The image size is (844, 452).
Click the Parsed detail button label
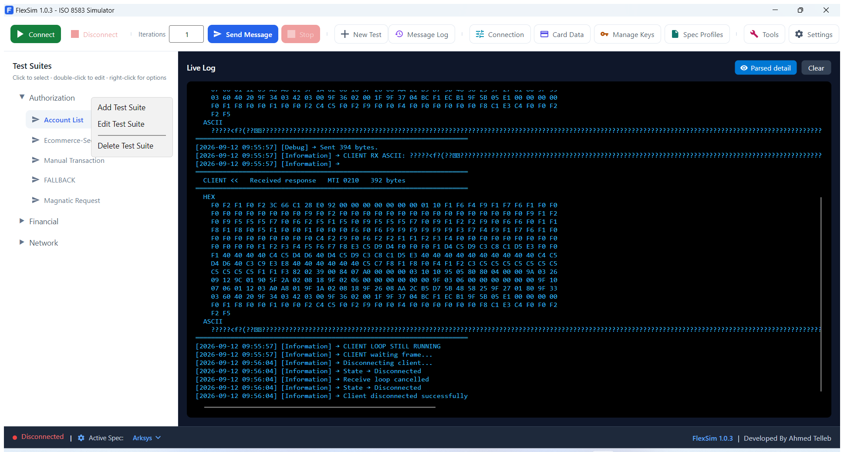point(770,68)
